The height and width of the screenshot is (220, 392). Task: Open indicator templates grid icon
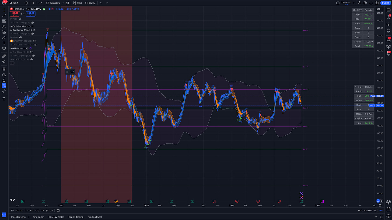tap(67, 3)
